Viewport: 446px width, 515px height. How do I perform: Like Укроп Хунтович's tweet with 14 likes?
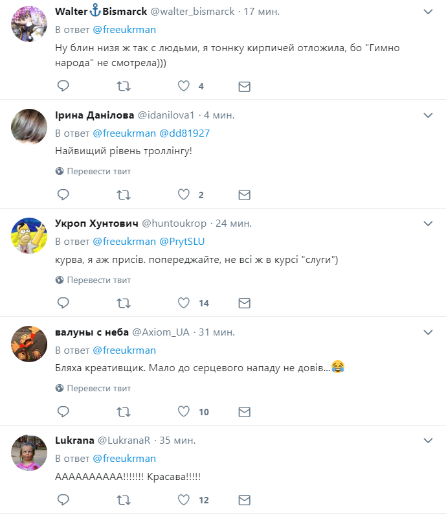click(184, 303)
